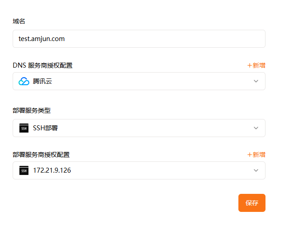284x243 pixels.
Task: Click 新增 link for 部署服务商授权配置
Action: tap(259, 155)
